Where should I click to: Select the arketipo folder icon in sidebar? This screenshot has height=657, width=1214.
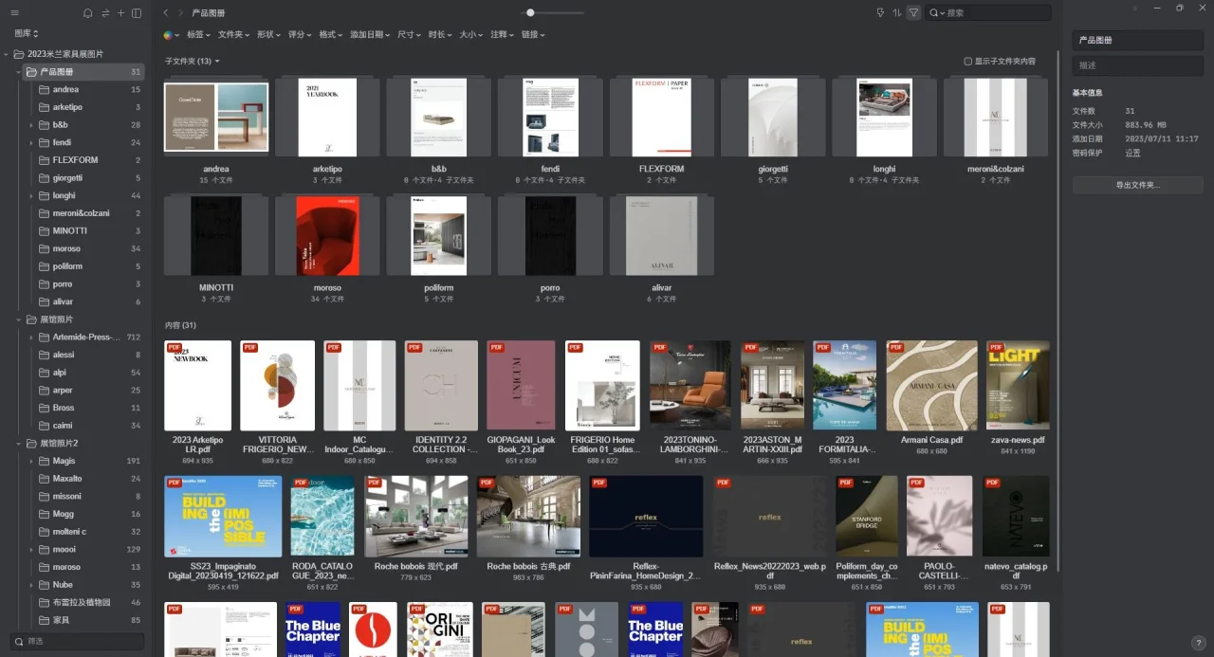click(x=45, y=107)
